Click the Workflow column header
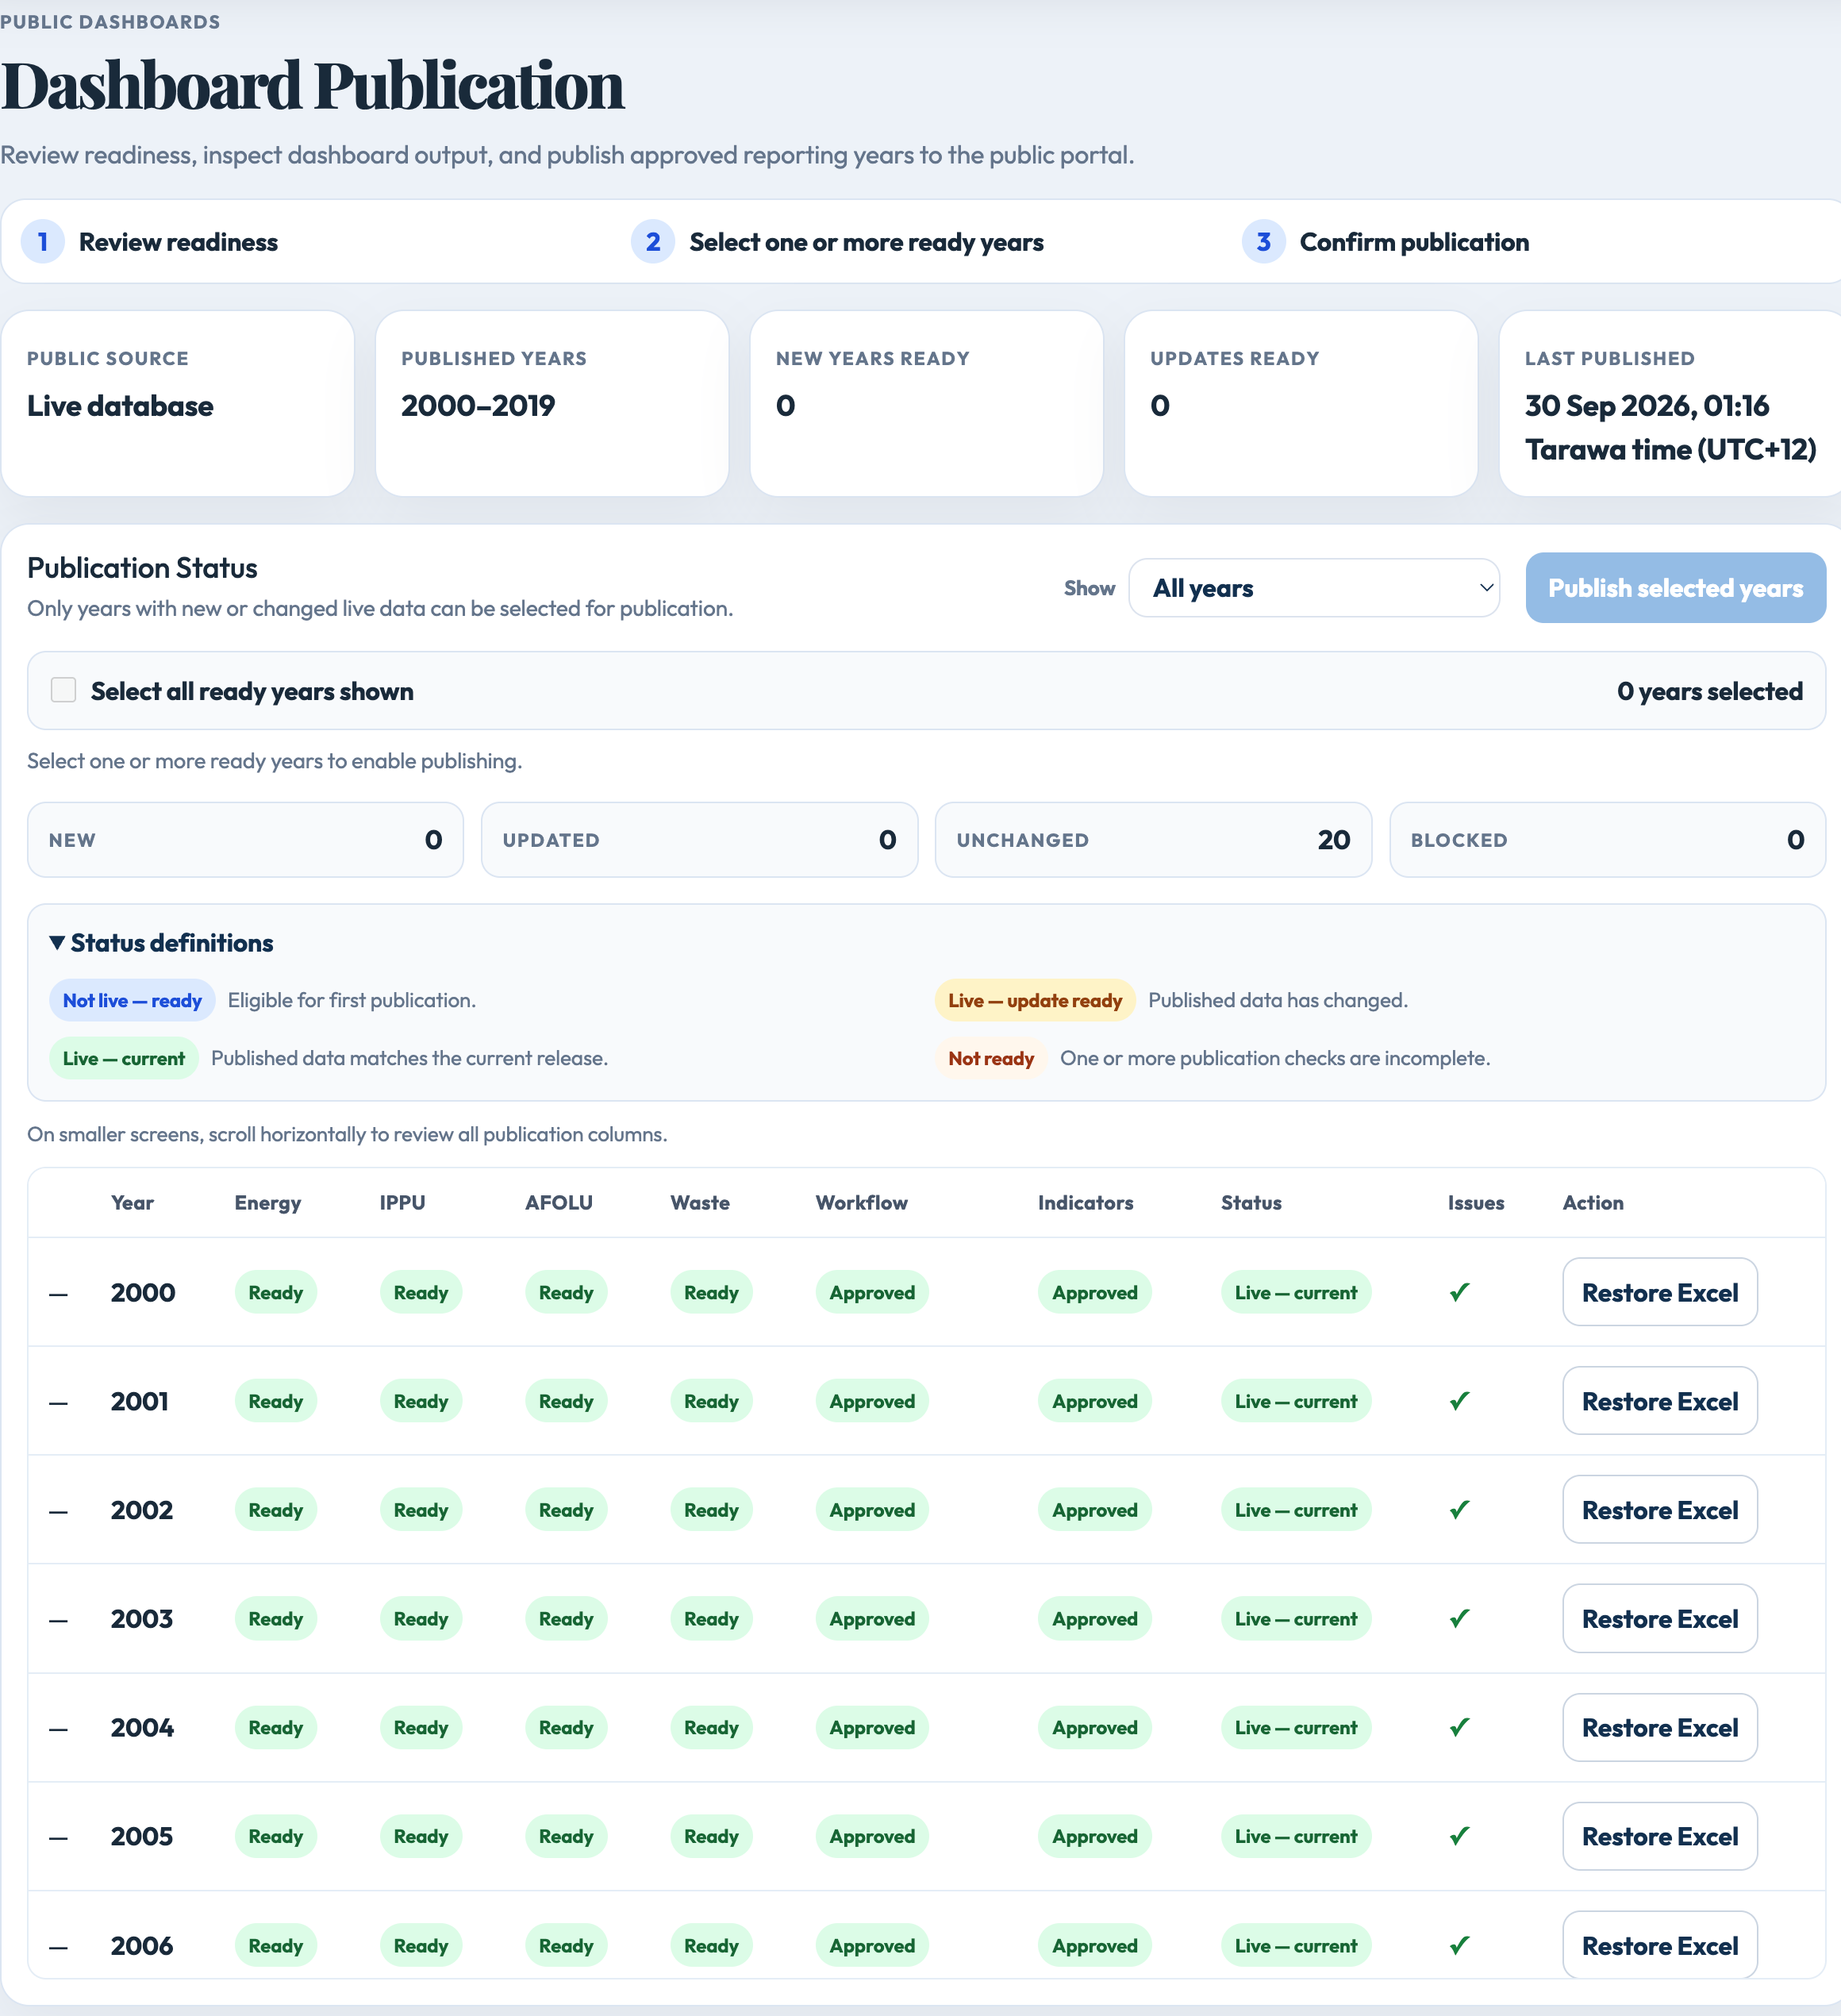This screenshot has width=1841, height=2016. click(861, 1202)
